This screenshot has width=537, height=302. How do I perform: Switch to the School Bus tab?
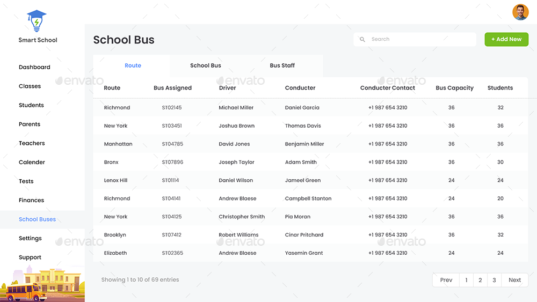(x=206, y=65)
